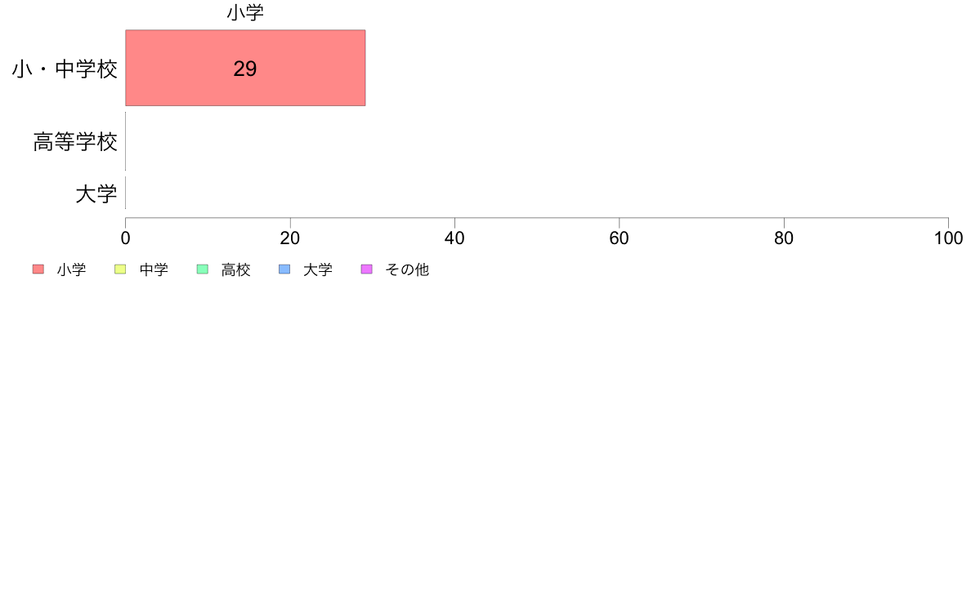Click the red 小学 legend swatch
Image resolution: width=971 pixels, height=601 pixels.
coord(38,269)
